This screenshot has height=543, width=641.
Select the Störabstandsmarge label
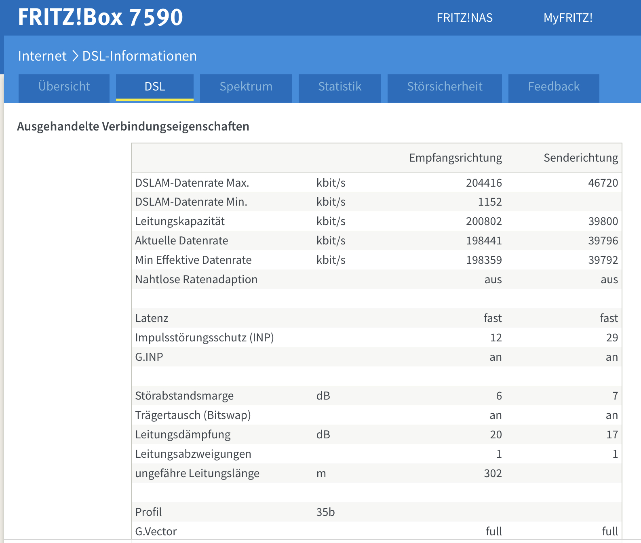(x=184, y=396)
